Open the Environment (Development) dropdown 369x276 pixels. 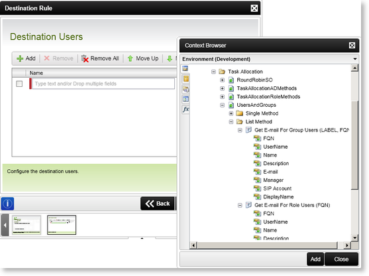coord(269,59)
